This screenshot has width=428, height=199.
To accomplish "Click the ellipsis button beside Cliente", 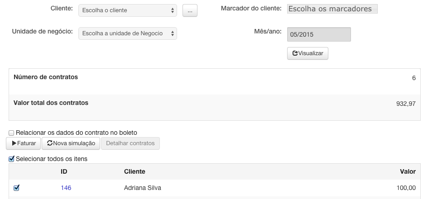I will (190, 10).
